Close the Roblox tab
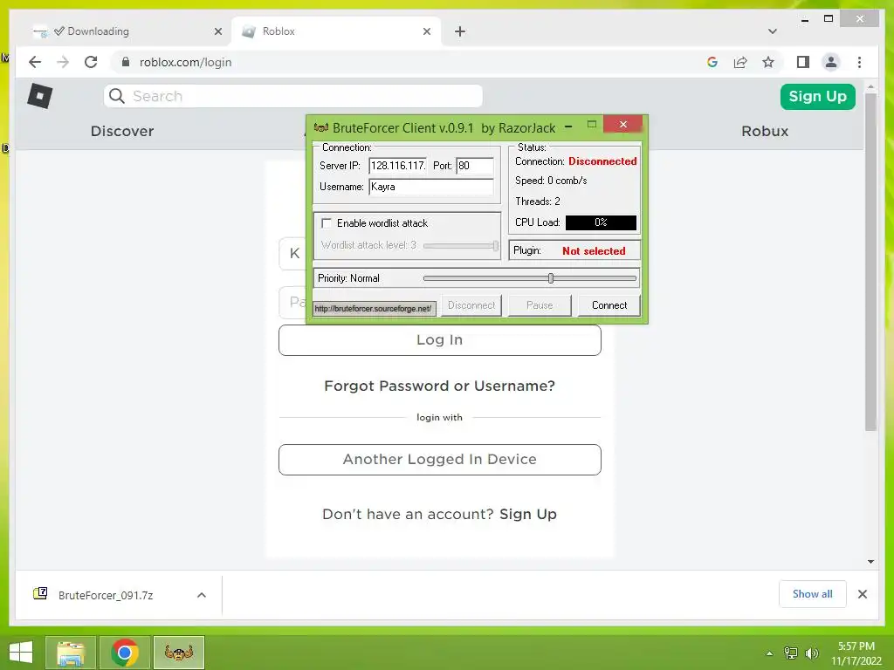Viewport: 894px width, 670px height. [426, 31]
